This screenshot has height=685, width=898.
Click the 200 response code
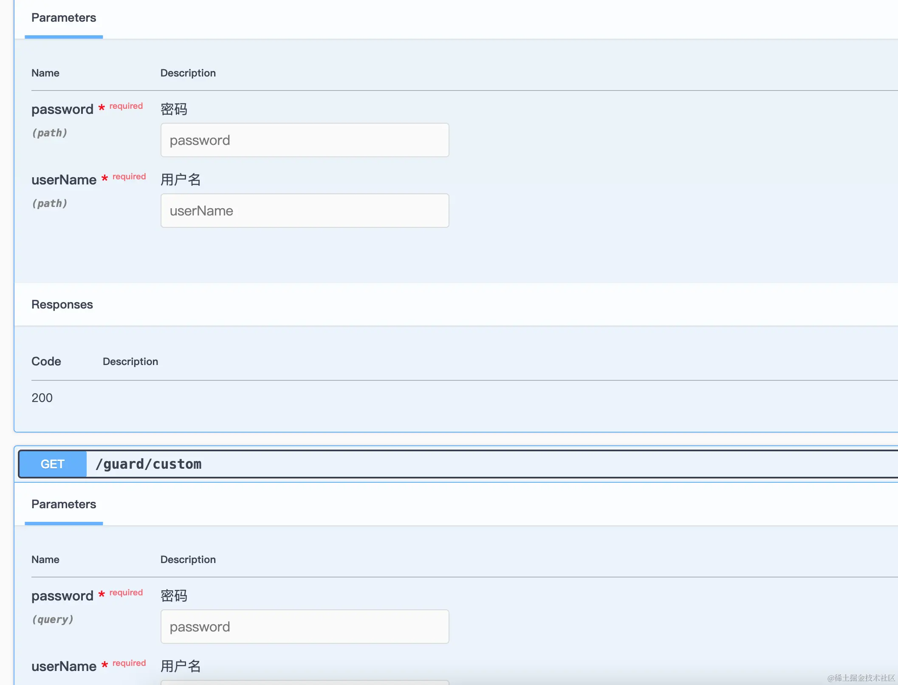click(42, 398)
